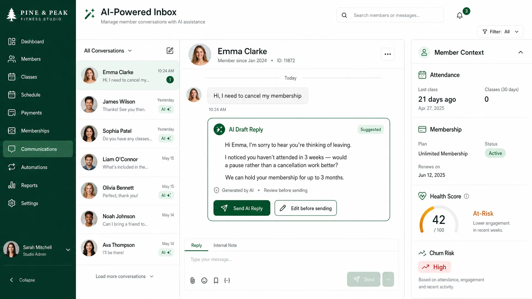The height and width of the screenshot is (299, 532).
Task: Collapse the Member Context panel chevron
Action: [x=521, y=52]
